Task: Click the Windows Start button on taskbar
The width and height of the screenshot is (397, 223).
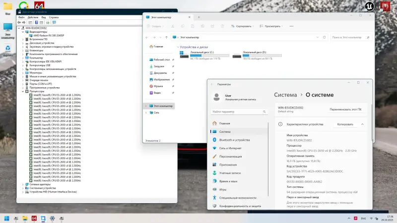Action: coord(7,218)
